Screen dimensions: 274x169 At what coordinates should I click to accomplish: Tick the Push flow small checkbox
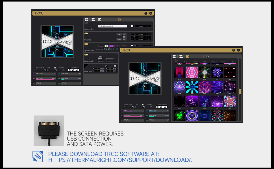pyautogui.click(x=106, y=66)
